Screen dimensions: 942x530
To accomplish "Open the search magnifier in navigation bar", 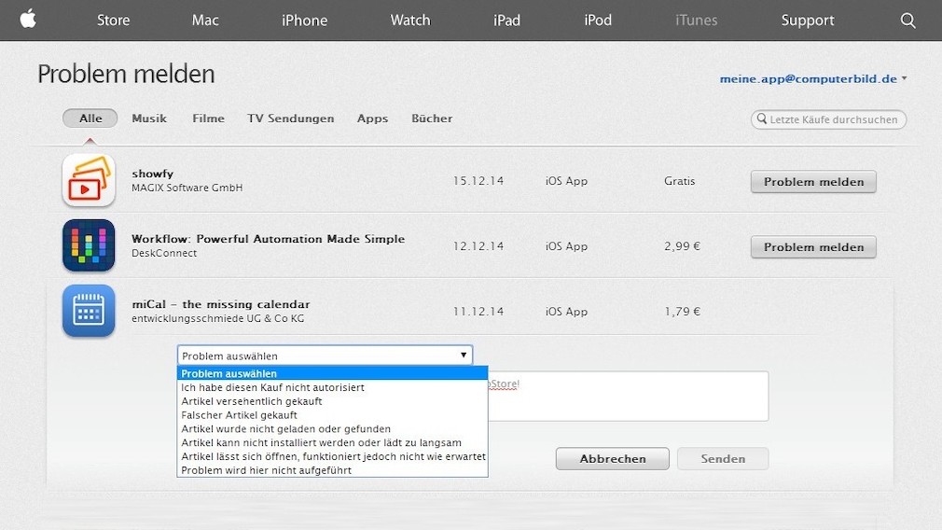I will [x=907, y=21].
